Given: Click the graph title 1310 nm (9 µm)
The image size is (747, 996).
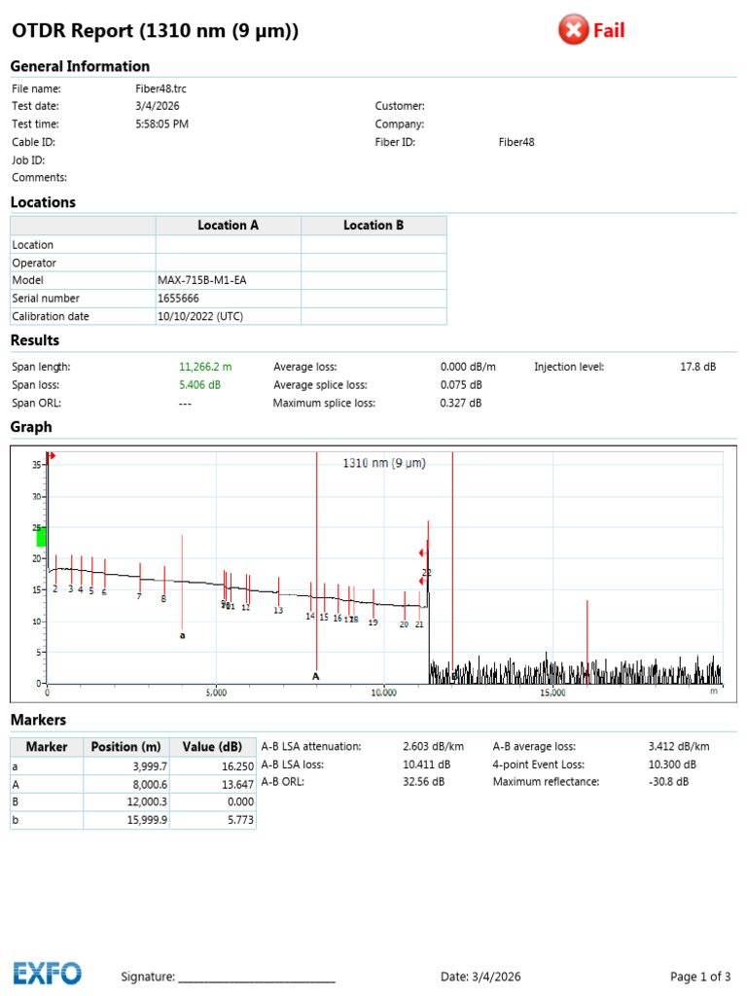Looking at the screenshot, I should tap(384, 463).
